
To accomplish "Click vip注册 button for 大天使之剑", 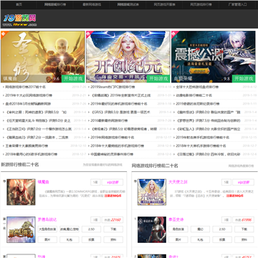I will coord(244,182).
